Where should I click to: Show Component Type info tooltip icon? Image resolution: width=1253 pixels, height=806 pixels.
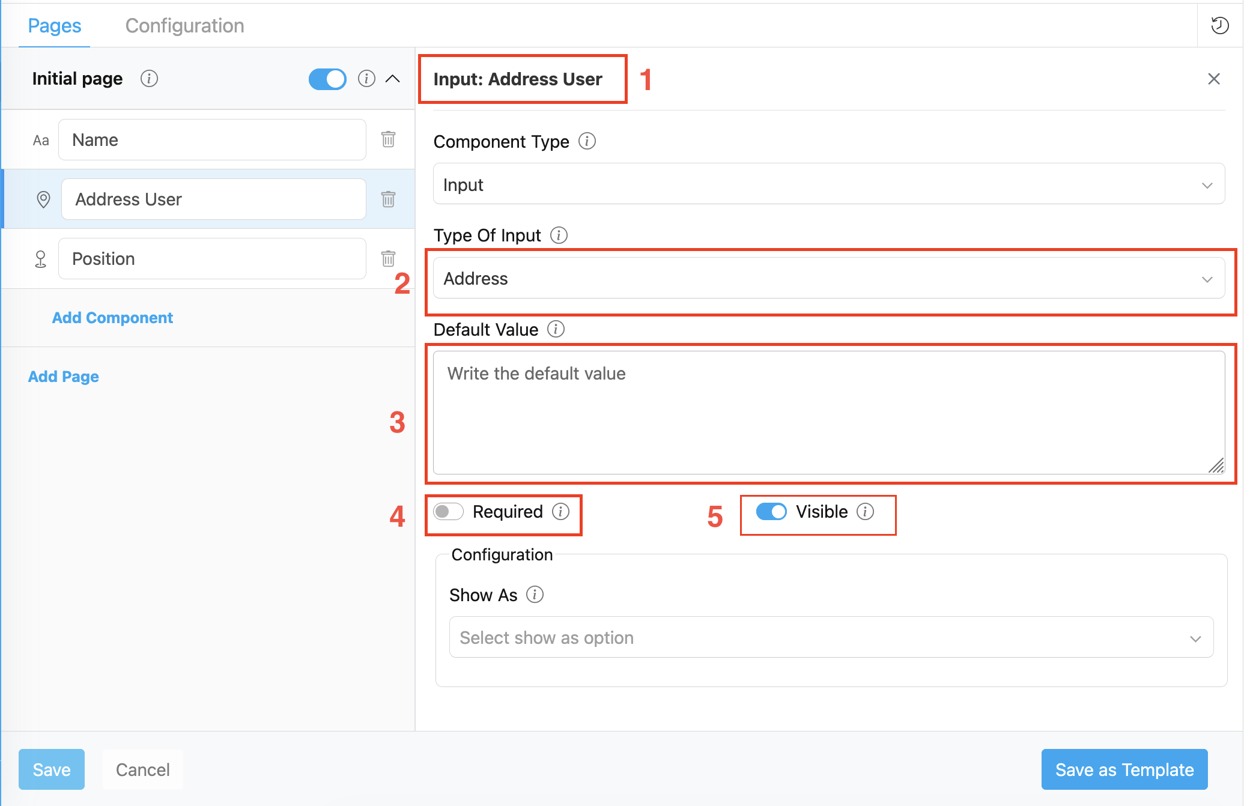(x=587, y=141)
